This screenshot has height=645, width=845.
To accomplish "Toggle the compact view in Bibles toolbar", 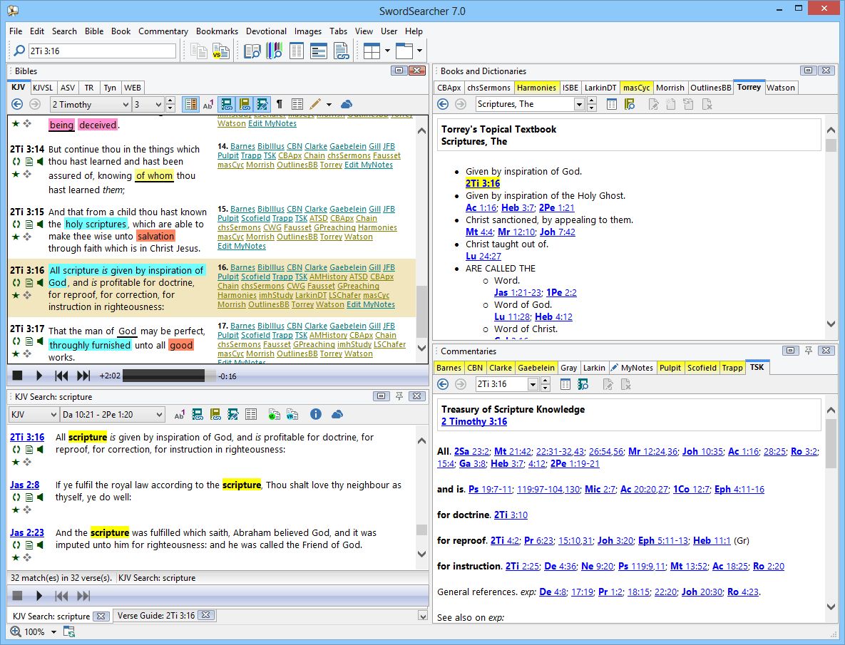I will tap(190, 104).
